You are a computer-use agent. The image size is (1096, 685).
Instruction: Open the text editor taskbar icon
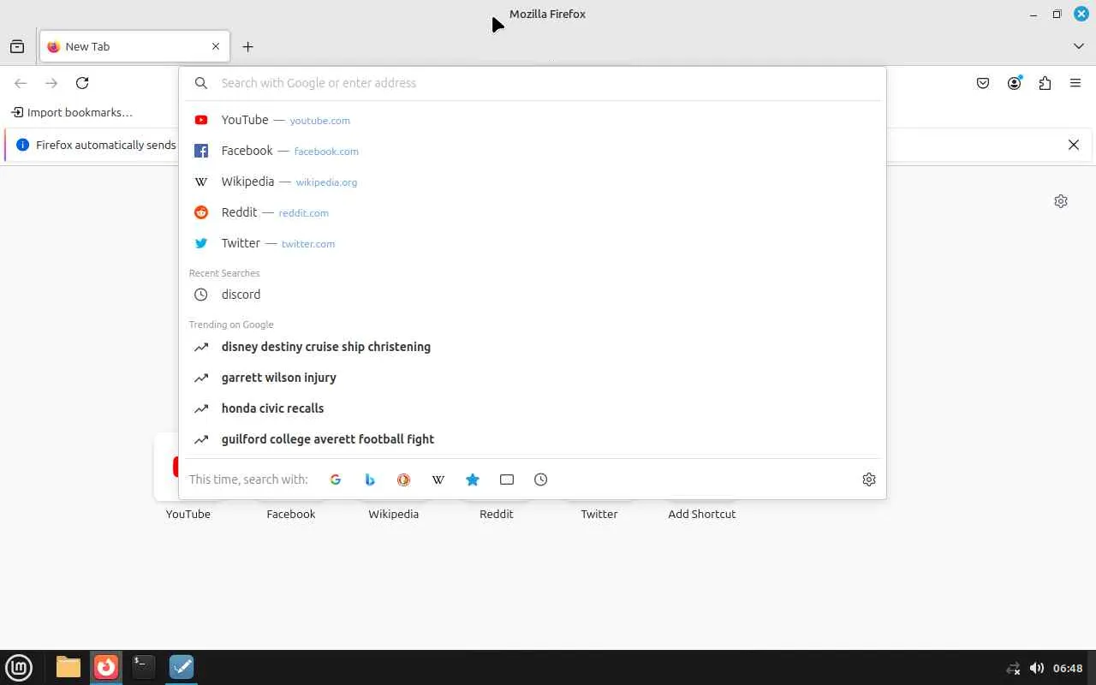(x=182, y=667)
